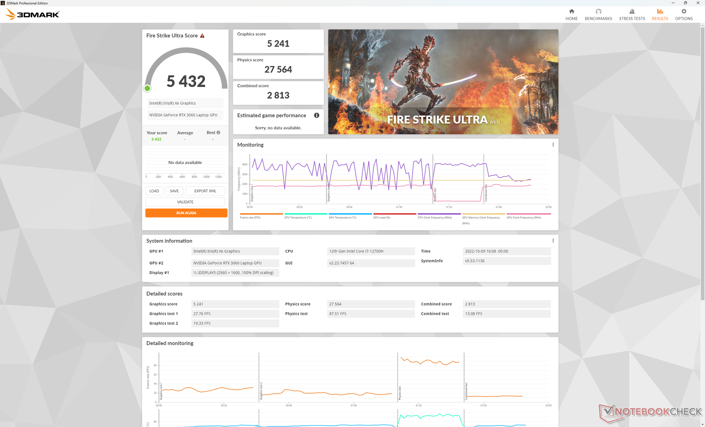Click the vertical page scrollbar
This screenshot has height=427, width=705.
tap(702, 147)
